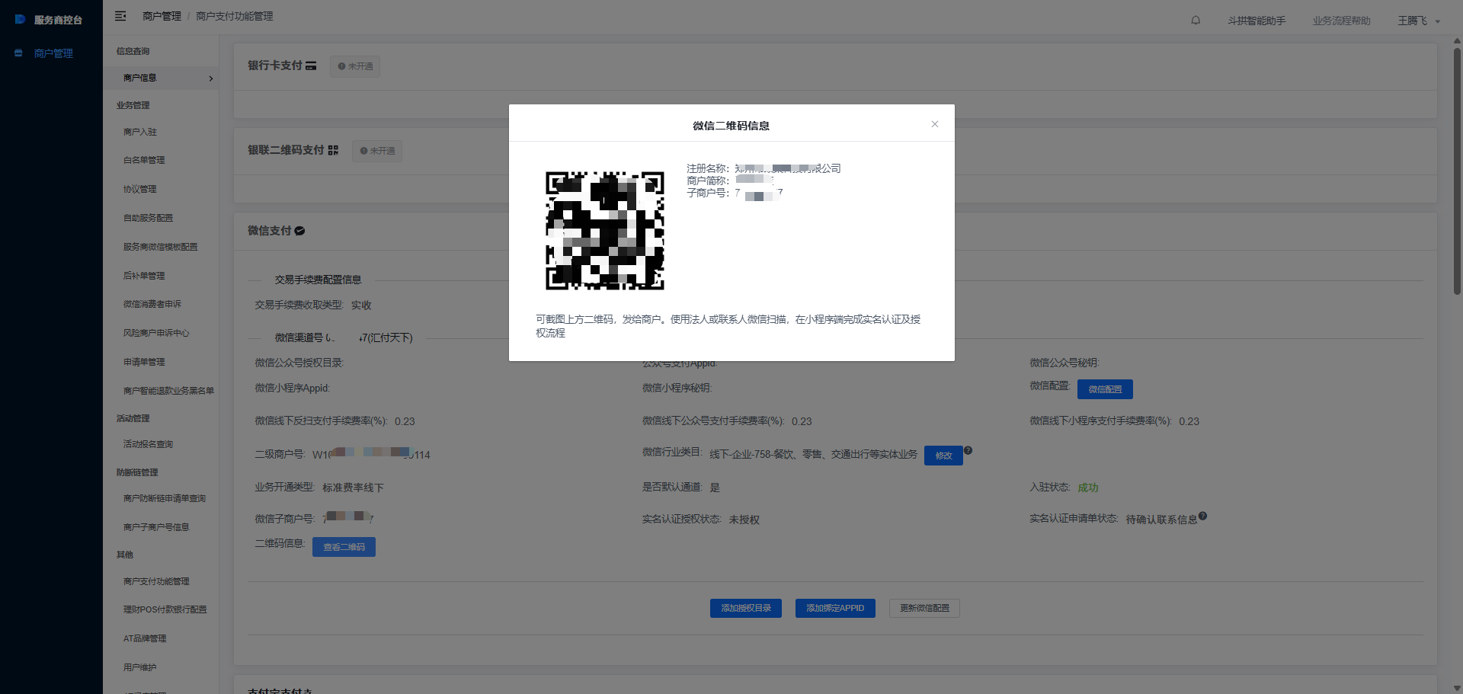This screenshot has width=1463, height=694.
Task: Open 业务流程帮助
Action: pos(1341,21)
